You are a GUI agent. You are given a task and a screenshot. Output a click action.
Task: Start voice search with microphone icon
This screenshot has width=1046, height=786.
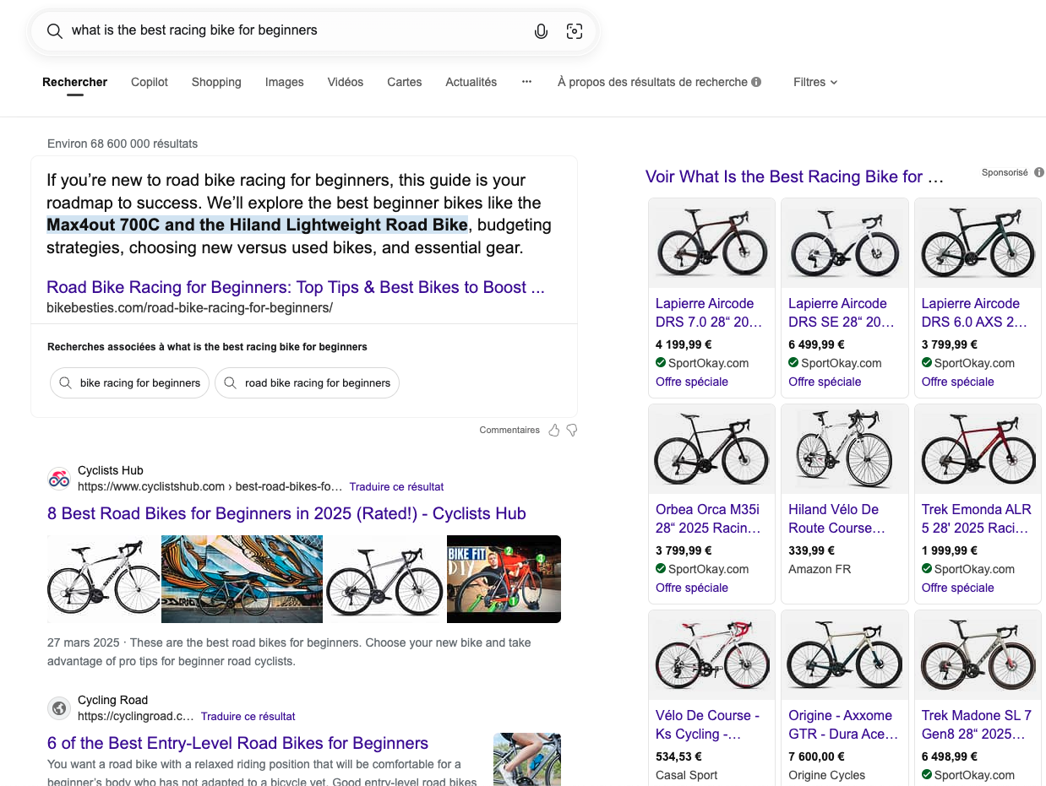pyautogui.click(x=541, y=31)
